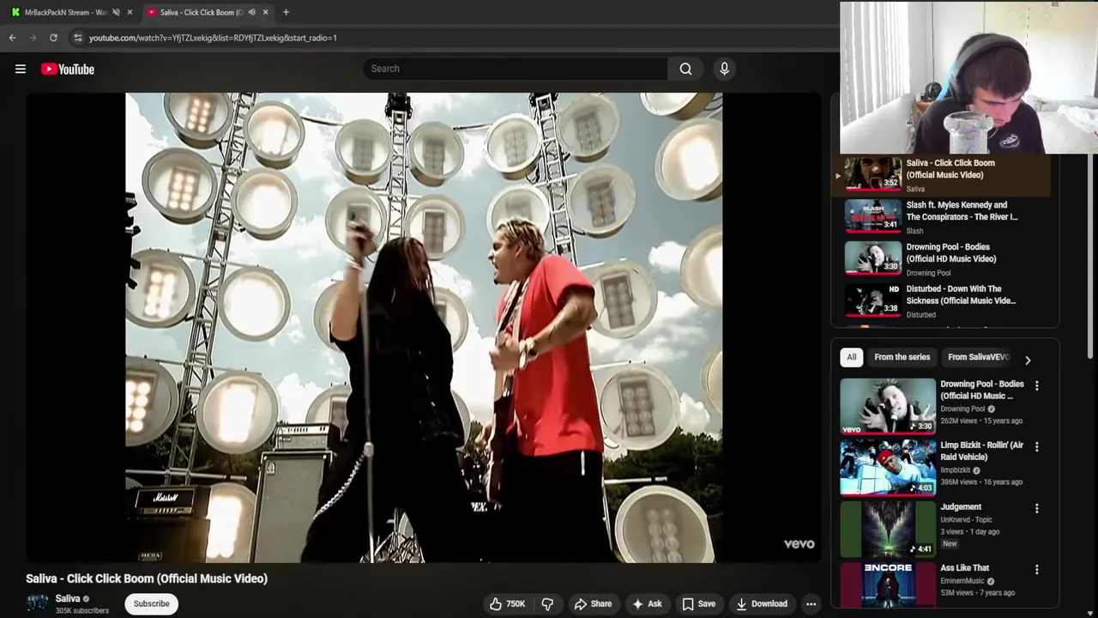Reload the page with refresh icon
Screen dimensions: 1098x618
(x=53, y=38)
